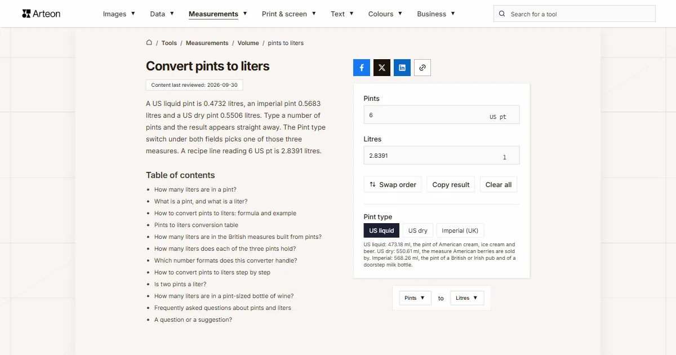The image size is (676, 355).
Task: Click the 'Convert pints to liters' heading
Action: coord(208,66)
